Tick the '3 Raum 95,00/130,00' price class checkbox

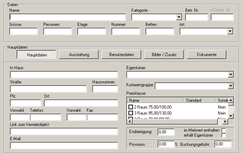point(130,113)
